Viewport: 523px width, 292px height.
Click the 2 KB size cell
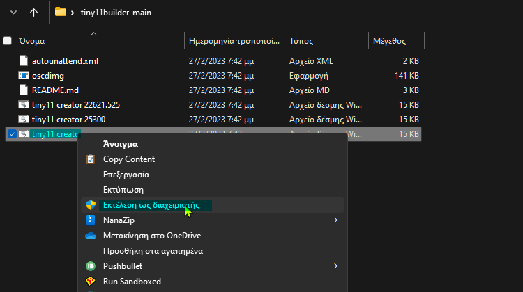click(x=411, y=61)
